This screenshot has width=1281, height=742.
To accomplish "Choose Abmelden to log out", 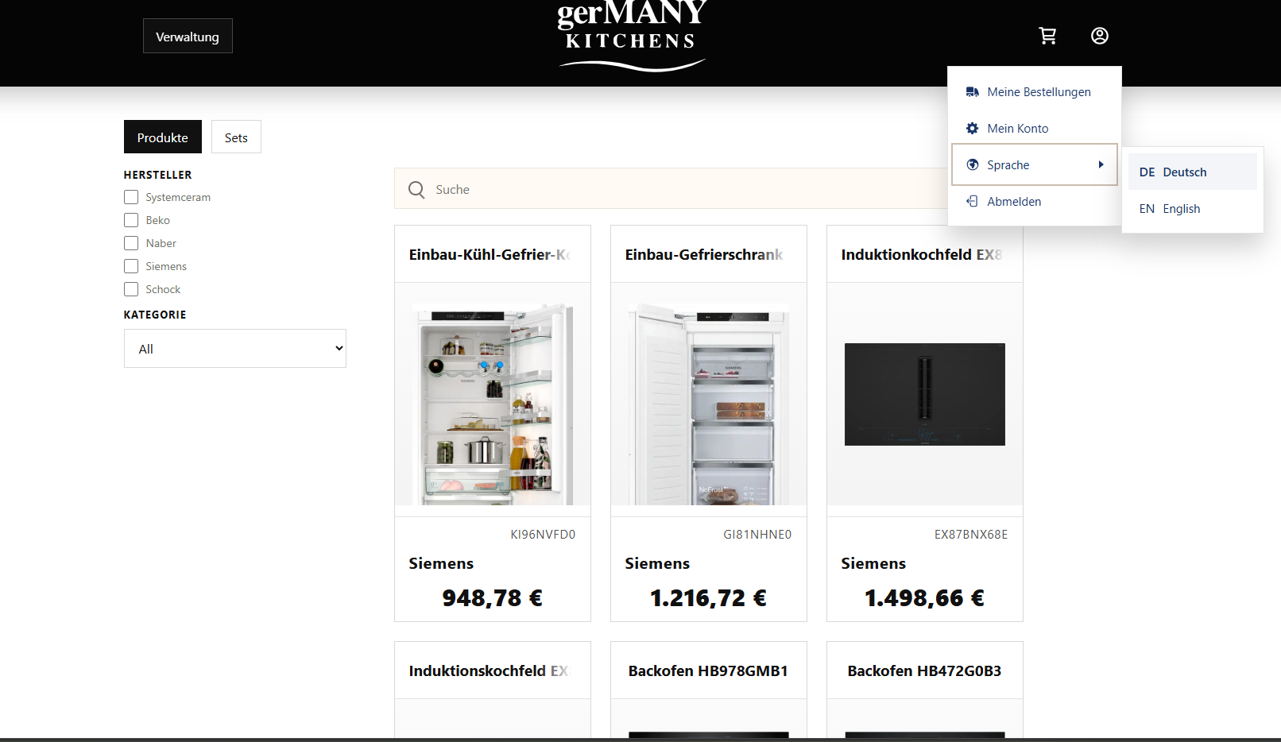I will click(x=1035, y=202).
